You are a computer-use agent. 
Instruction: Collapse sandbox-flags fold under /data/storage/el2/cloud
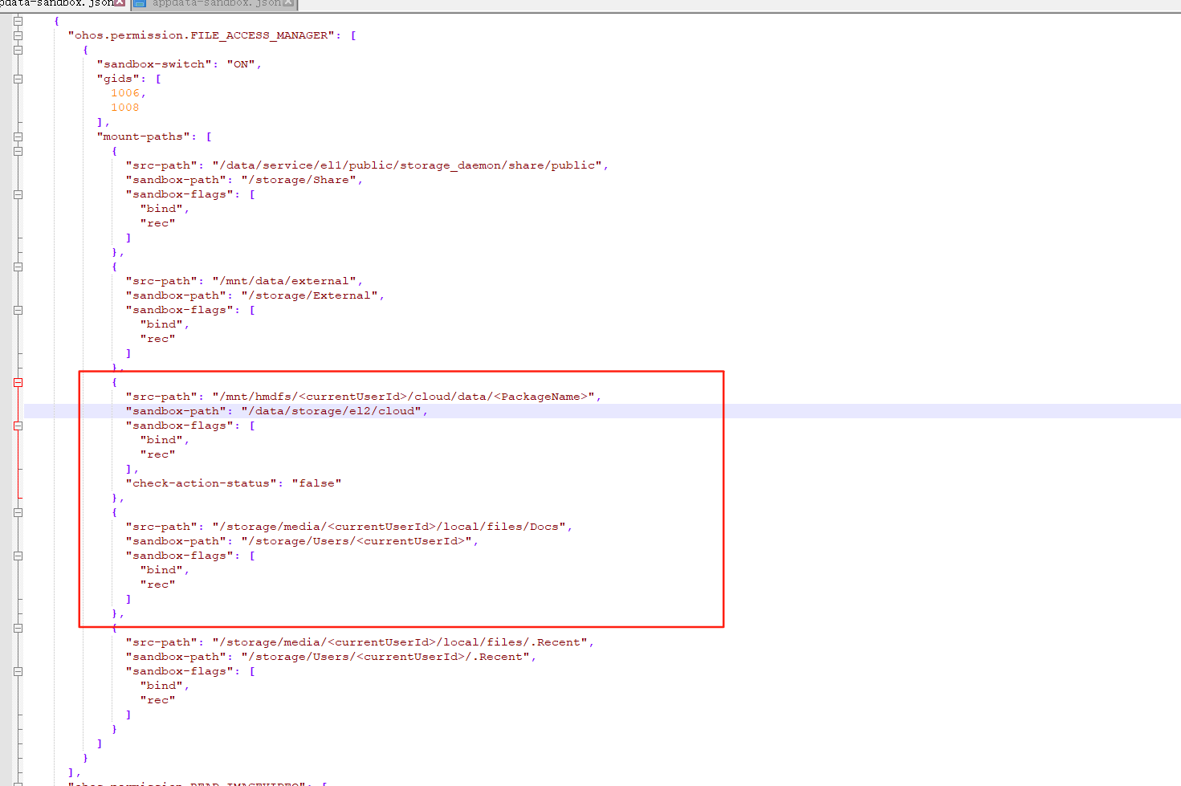click(x=18, y=426)
